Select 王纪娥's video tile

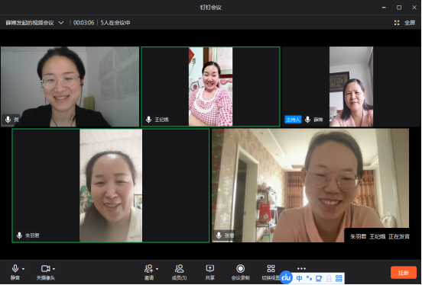coord(211,86)
